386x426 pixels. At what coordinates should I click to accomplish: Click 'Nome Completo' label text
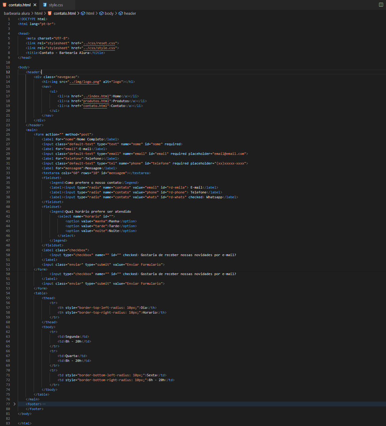90,139
